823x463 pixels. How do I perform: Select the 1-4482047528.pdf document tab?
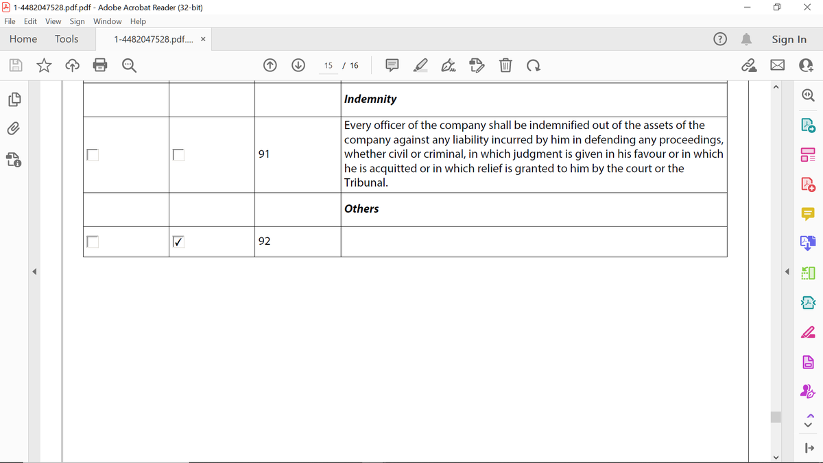pyautogui.click(x=154, y=40)
